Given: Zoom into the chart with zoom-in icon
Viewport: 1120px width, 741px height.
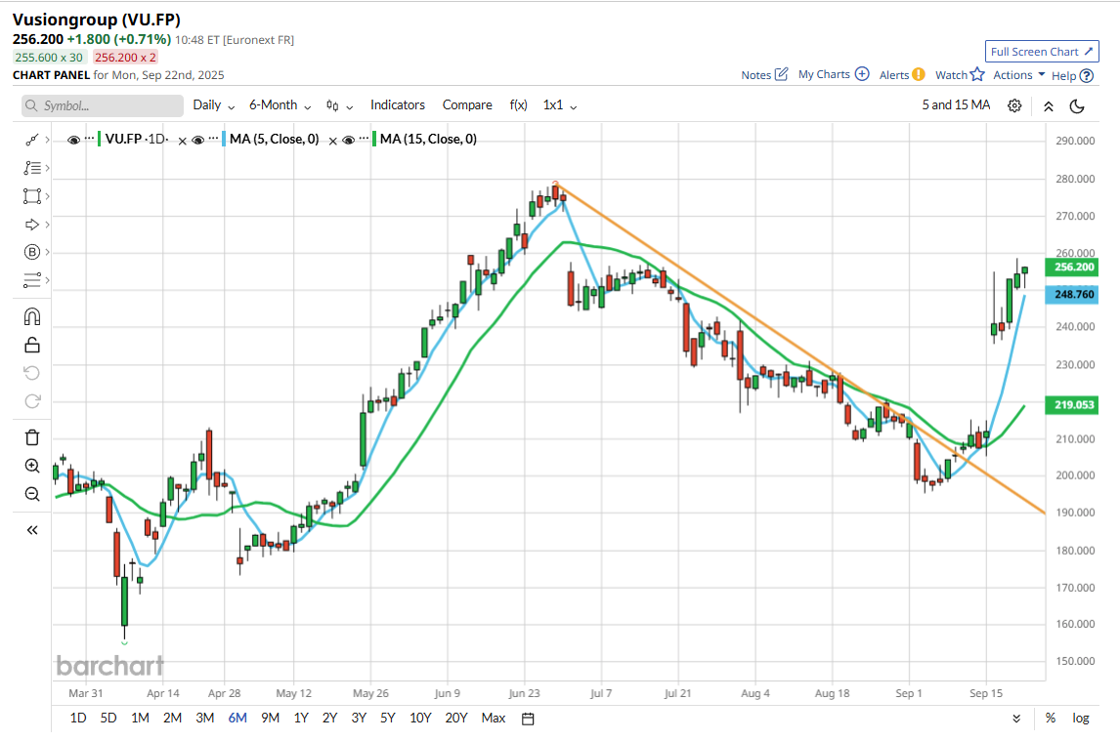Looking at the screenshot, I should pos(32,466).
